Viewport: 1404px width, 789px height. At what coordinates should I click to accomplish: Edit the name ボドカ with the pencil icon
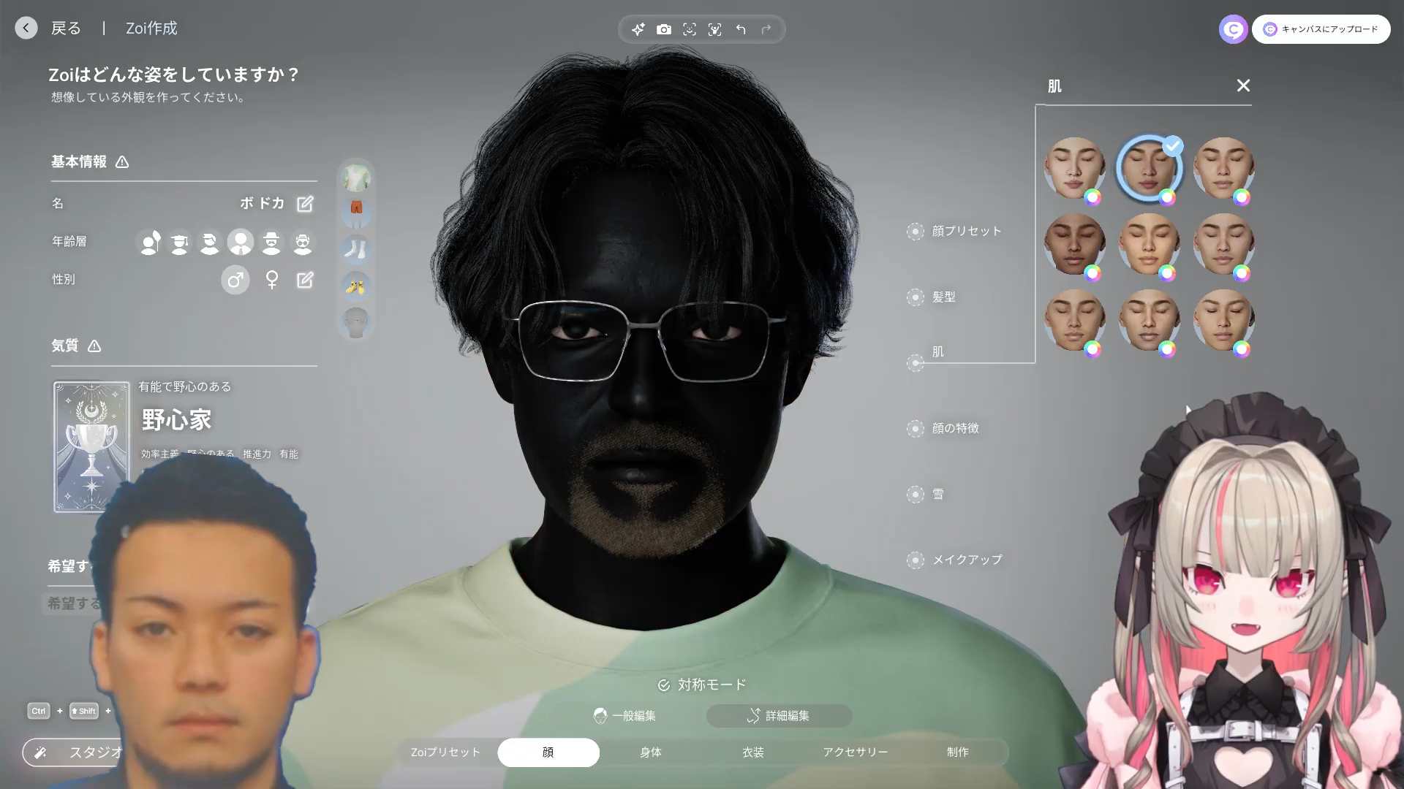pyautogui.click(x=305, y=204)
